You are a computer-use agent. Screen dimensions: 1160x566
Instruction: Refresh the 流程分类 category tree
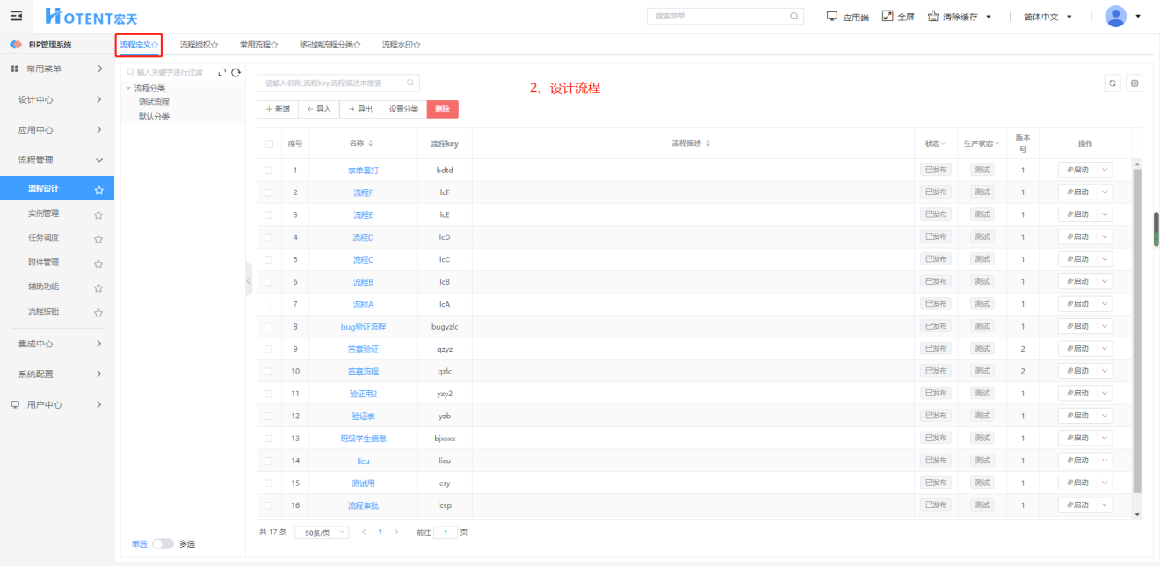click(x=236, y=73)
